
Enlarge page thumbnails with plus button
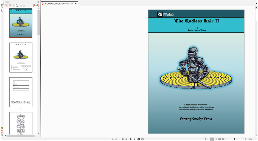[x=38, y=6]
